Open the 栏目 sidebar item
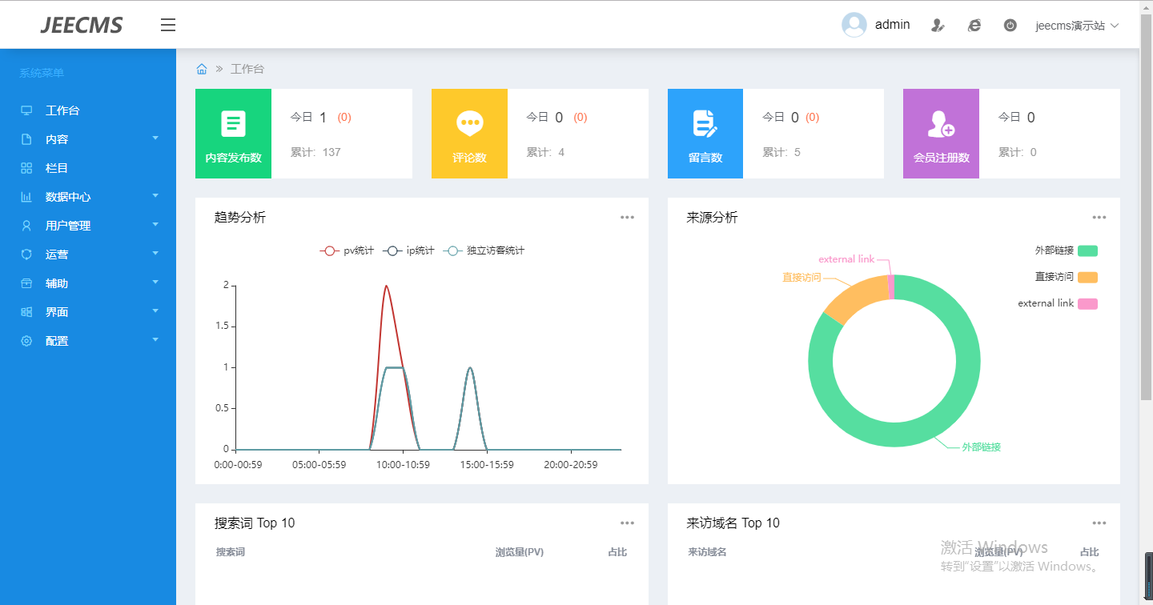Viewport: 1153px width, 605px height. [x=56, y=168]
